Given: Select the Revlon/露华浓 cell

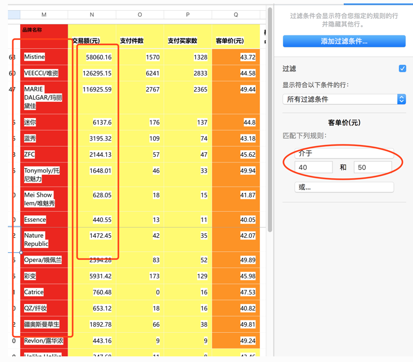Looking at the screenshot, I should coord(44,341).
